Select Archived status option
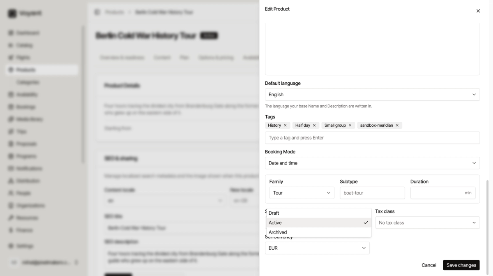Screen dimensions: 493x276 point(319,232)
